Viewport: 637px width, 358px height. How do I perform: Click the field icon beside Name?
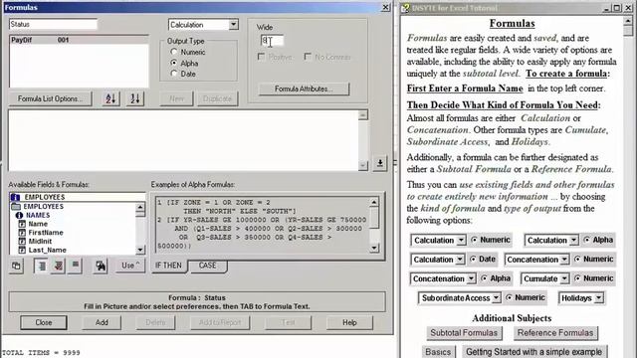[x=22, y=224]
